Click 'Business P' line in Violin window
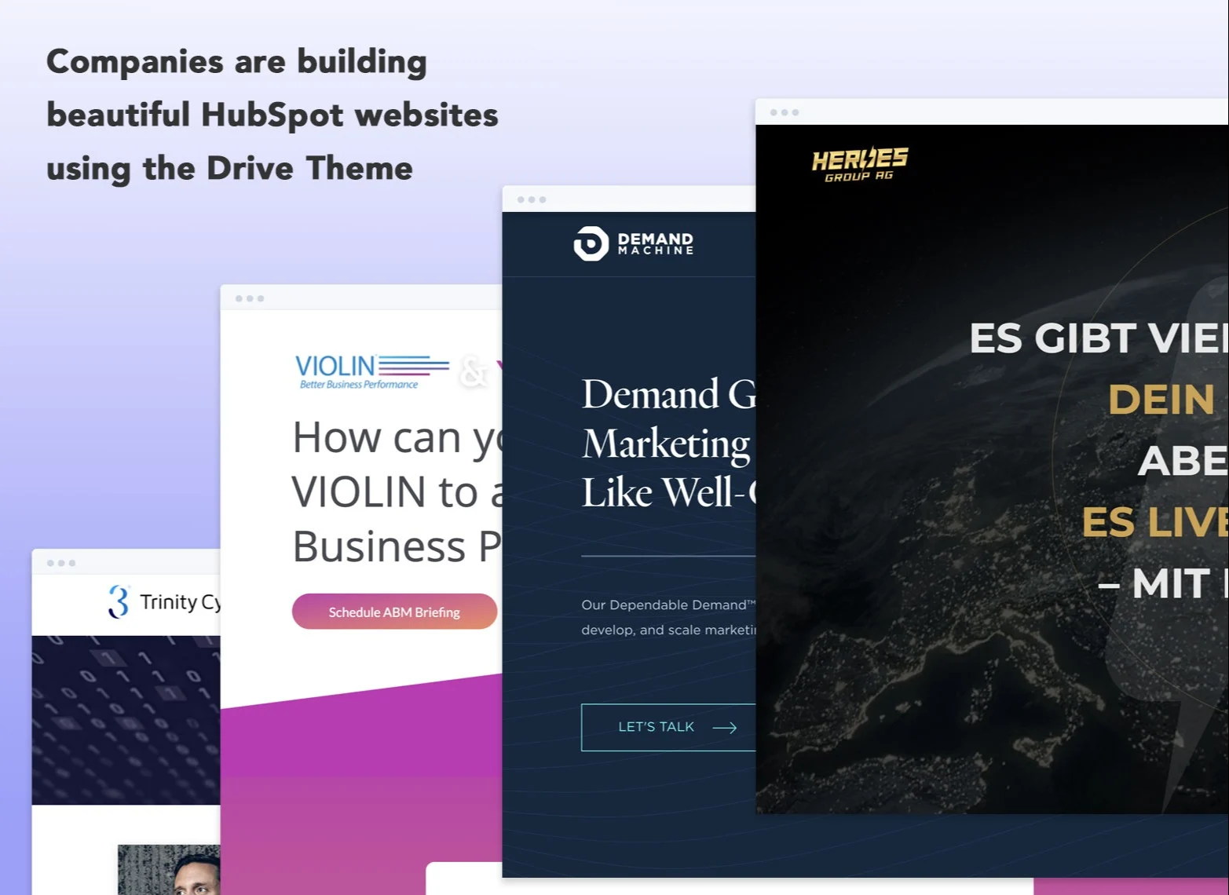 (397, 546)
